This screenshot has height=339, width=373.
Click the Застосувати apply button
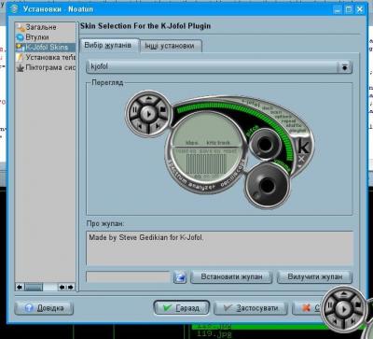(x=250, y=308)
